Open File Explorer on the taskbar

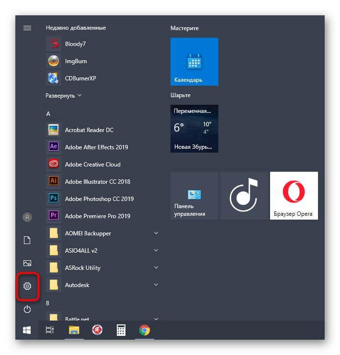(74, 330)
